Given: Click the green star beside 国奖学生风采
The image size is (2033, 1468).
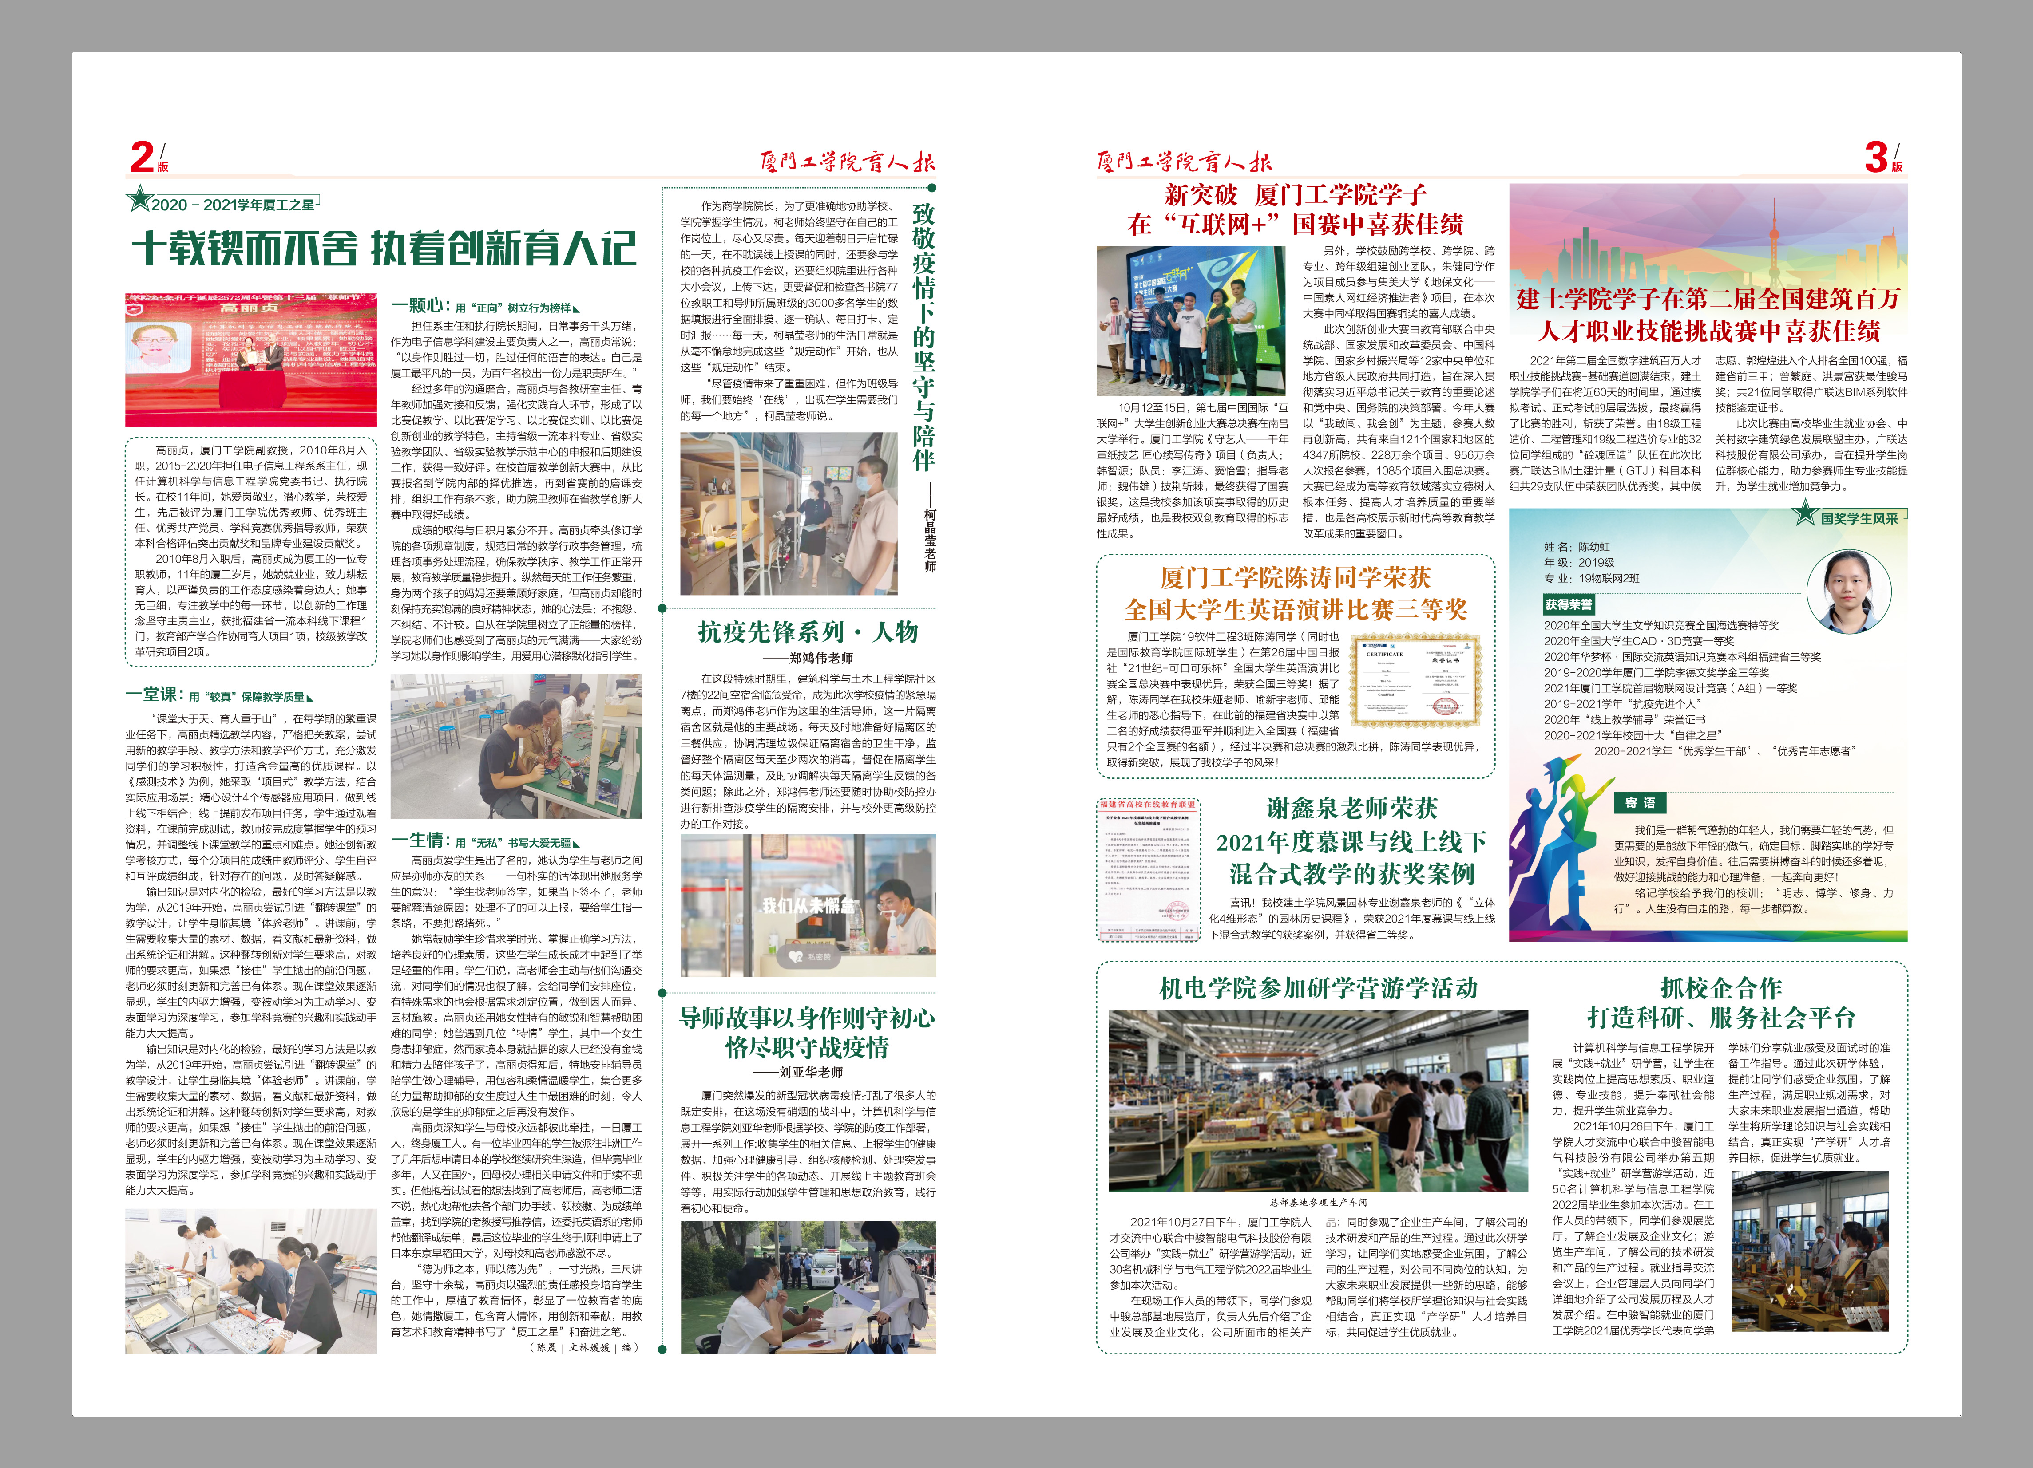Looking at the screenshot, I should [x=1804, y=513].
